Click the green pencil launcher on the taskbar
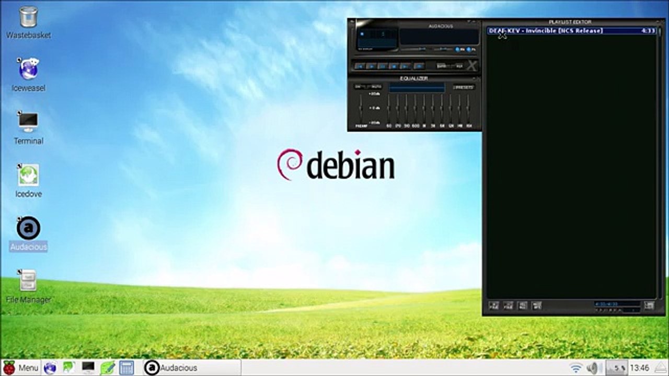 (107, 368)
